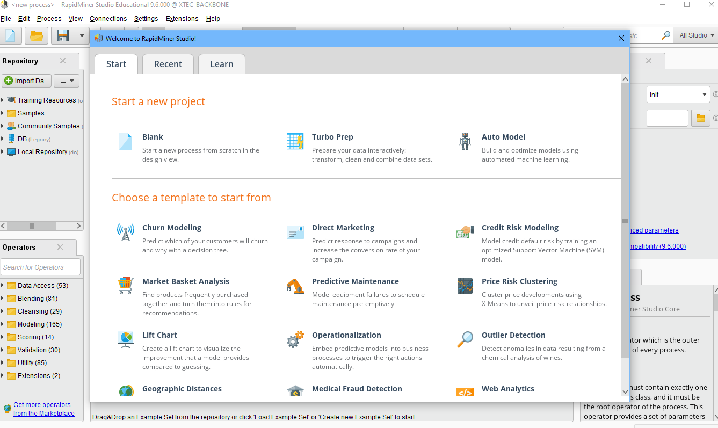This screenshot has width=718, height=428.
Task: Select the Extensions (2) folder
Action: (33, 376)
